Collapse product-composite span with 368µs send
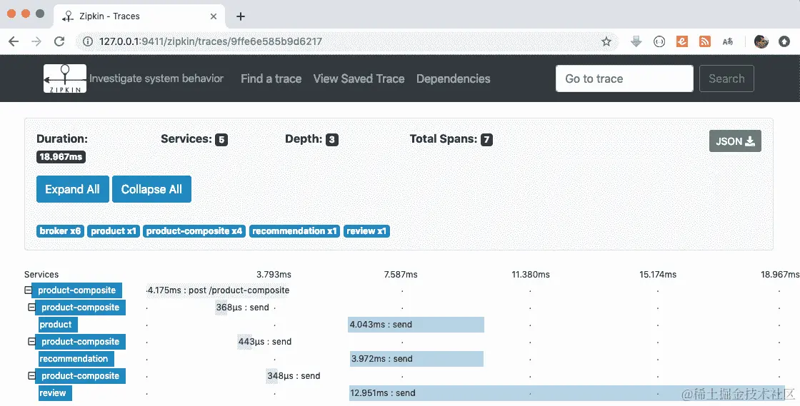Screen dimensions: 800x406 click(x=31, y=307)
